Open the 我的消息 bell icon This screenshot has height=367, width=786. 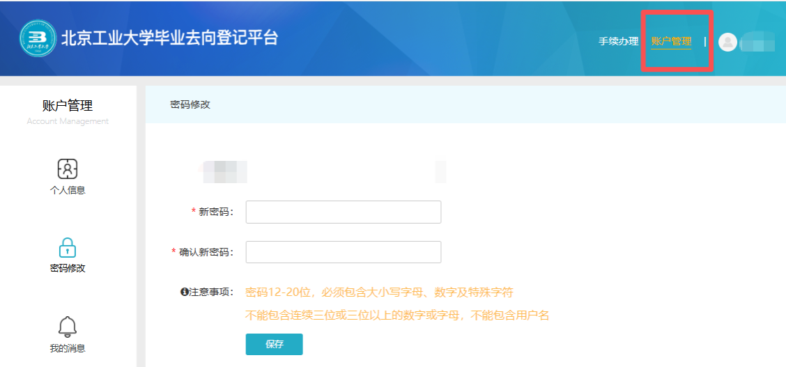click(68, 326)
